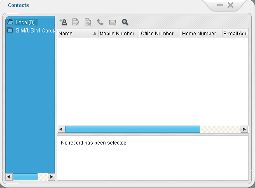Sort by Office Number column
The height and width of the screenshot is (188, 255).
click(160, 34)
